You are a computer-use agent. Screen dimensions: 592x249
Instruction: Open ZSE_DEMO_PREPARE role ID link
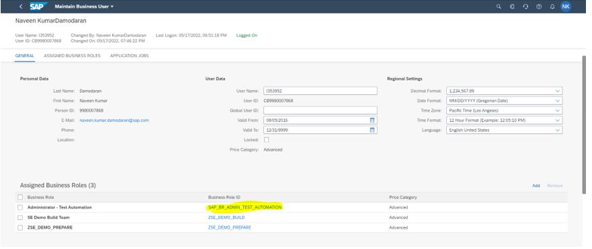[x=229, y=228]
